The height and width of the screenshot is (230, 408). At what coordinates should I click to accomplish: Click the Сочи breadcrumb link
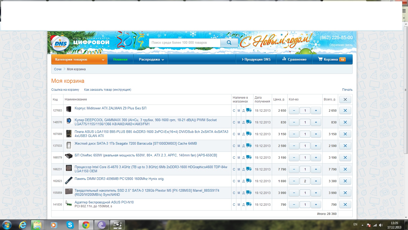point(58,69)
